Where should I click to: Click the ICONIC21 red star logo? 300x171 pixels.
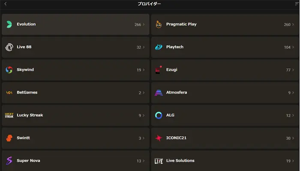(159, 138)
